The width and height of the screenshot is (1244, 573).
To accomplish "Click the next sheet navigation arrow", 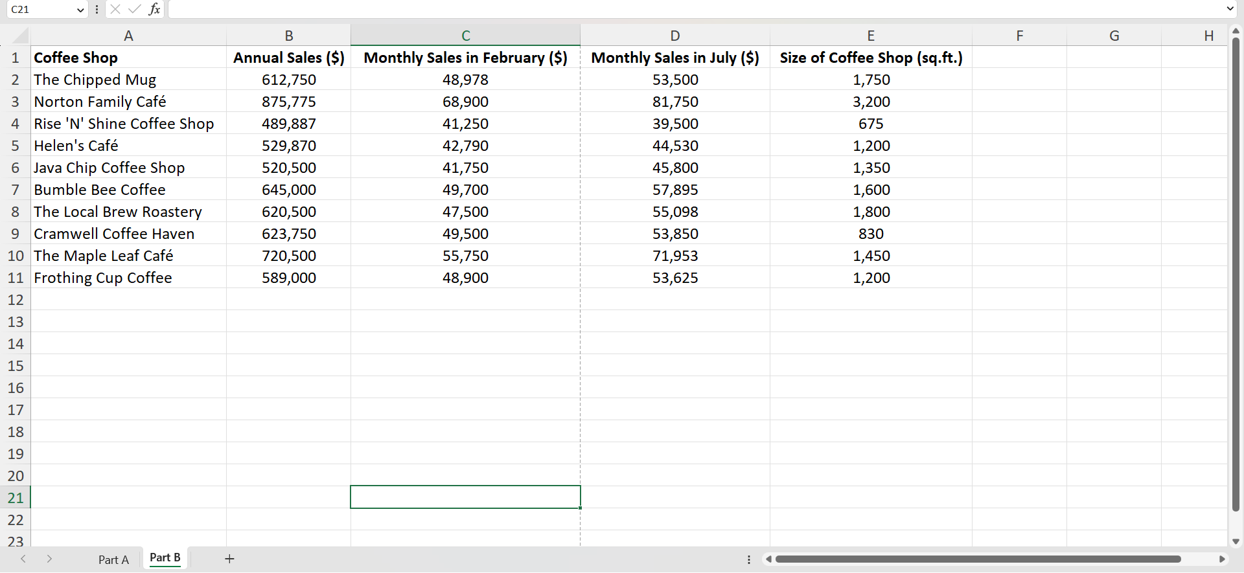I will coord(49,559).
